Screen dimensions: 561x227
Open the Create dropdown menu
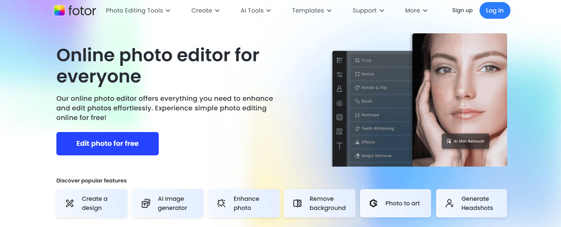[x=206, y=10]
